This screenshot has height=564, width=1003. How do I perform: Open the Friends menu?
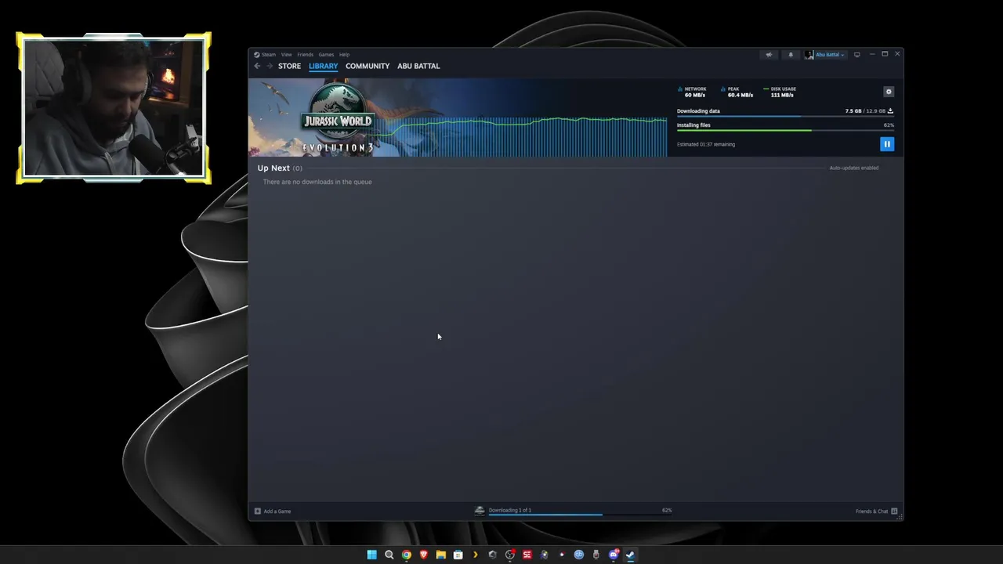[305, 55]
